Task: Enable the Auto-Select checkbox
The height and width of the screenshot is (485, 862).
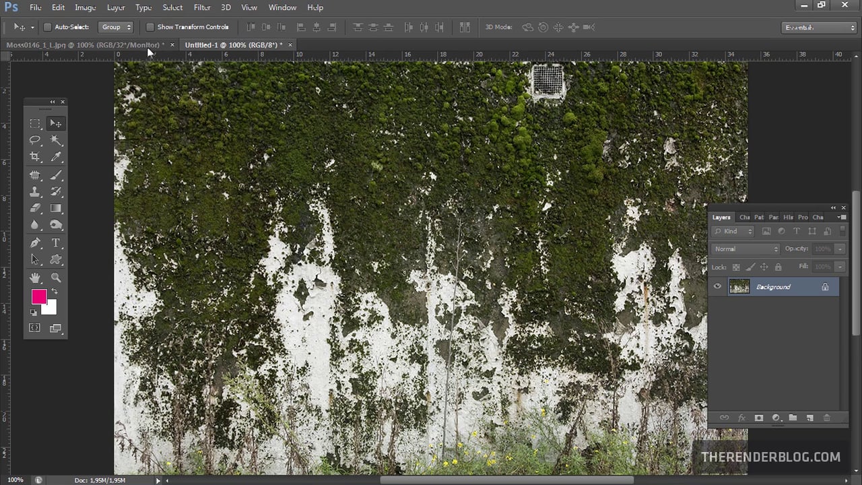Action: [x=47, y=27]
